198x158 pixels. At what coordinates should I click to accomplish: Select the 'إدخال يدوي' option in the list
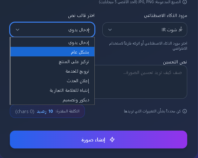[x=52, y=42]
